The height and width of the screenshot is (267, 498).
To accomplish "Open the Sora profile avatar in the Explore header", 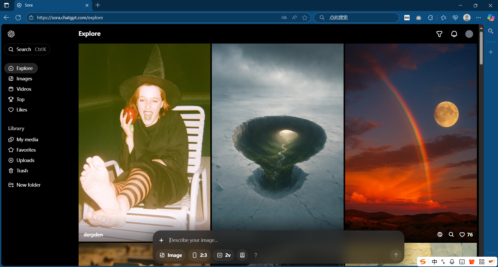I will [x=469, y=34].
